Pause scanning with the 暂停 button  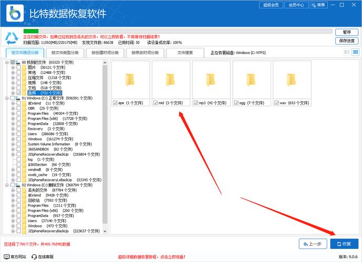(347, 32)
